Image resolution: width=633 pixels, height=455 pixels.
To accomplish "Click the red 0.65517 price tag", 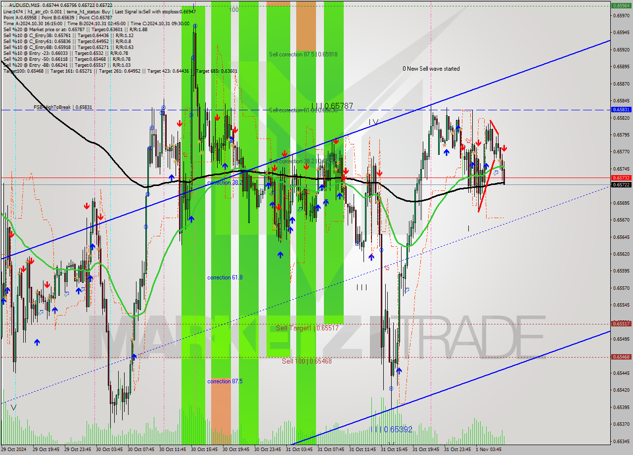I will (x=621, y=323).
